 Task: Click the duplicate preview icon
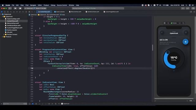pyautogui.click(x=183, y=23)
